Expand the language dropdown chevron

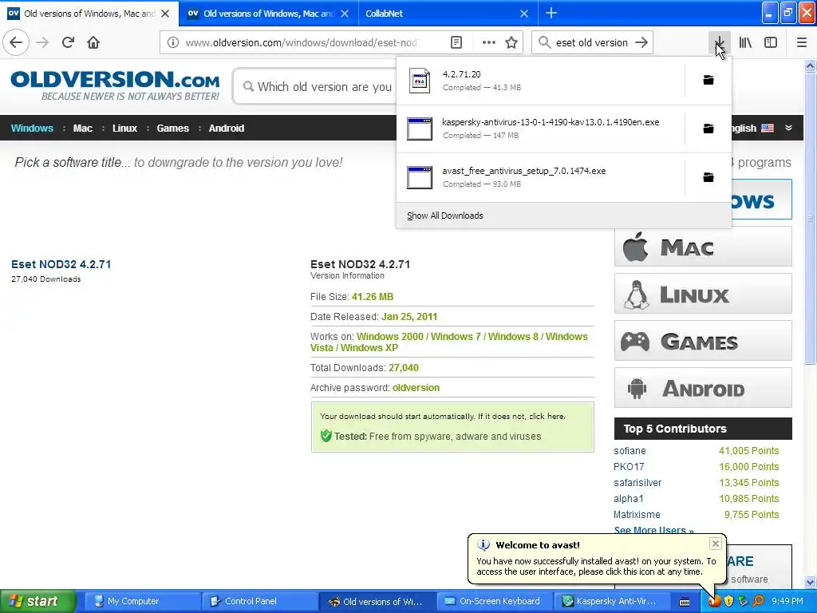click(788, 128)
